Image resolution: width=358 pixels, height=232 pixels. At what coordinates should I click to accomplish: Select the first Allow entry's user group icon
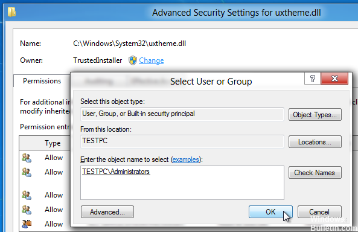coord(27,158)
